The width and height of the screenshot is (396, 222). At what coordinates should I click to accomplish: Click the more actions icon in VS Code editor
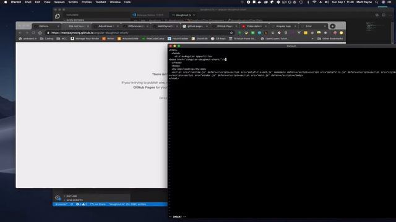pos(390,15)
